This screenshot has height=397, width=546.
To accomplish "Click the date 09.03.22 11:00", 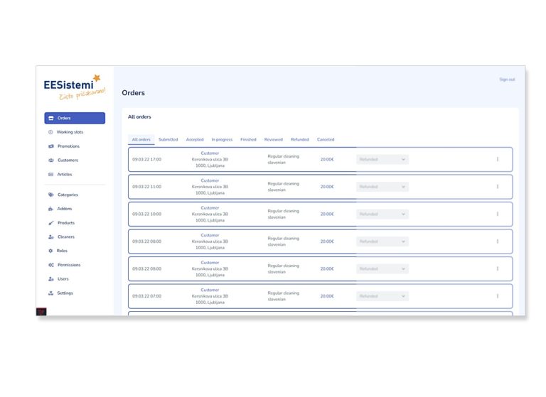I will pos(147,187).
